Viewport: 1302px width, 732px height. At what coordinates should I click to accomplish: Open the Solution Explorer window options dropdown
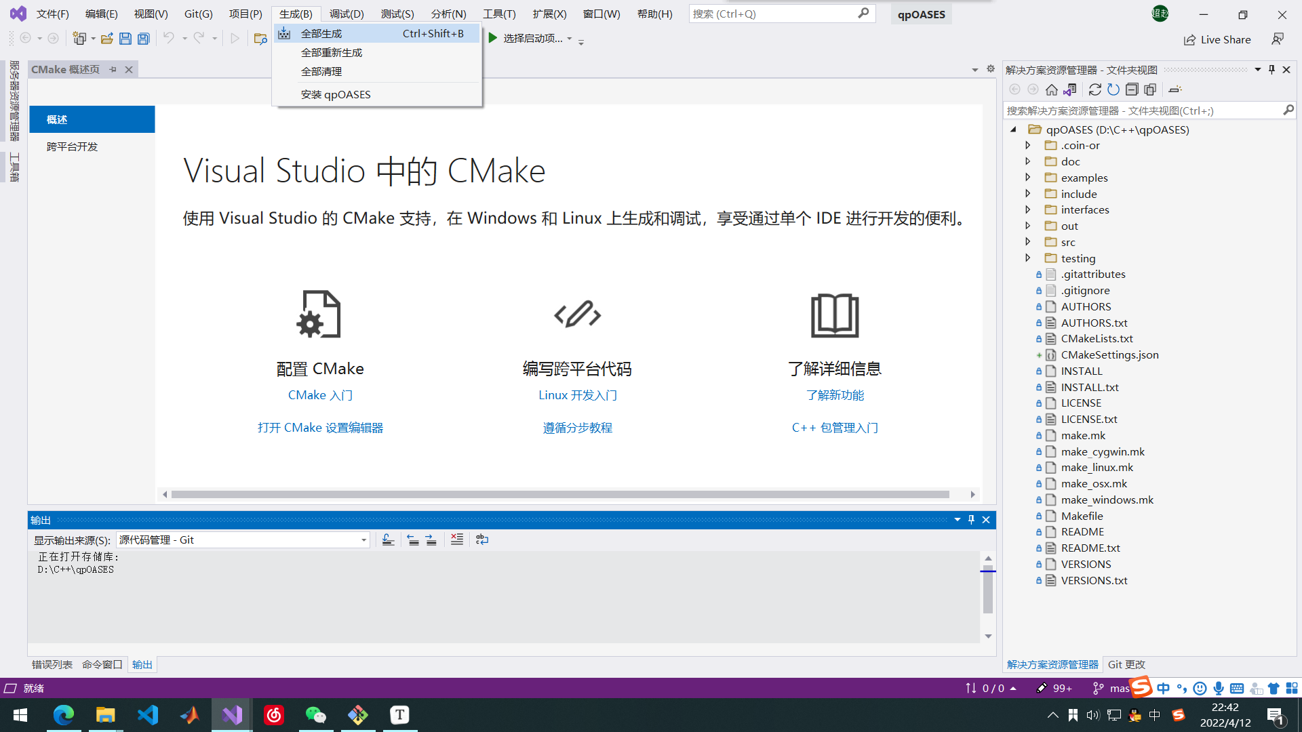coord(1258,70)
